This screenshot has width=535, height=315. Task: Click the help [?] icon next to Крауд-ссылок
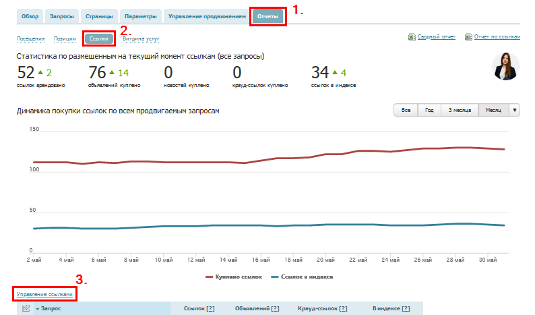tap(343, 308)
